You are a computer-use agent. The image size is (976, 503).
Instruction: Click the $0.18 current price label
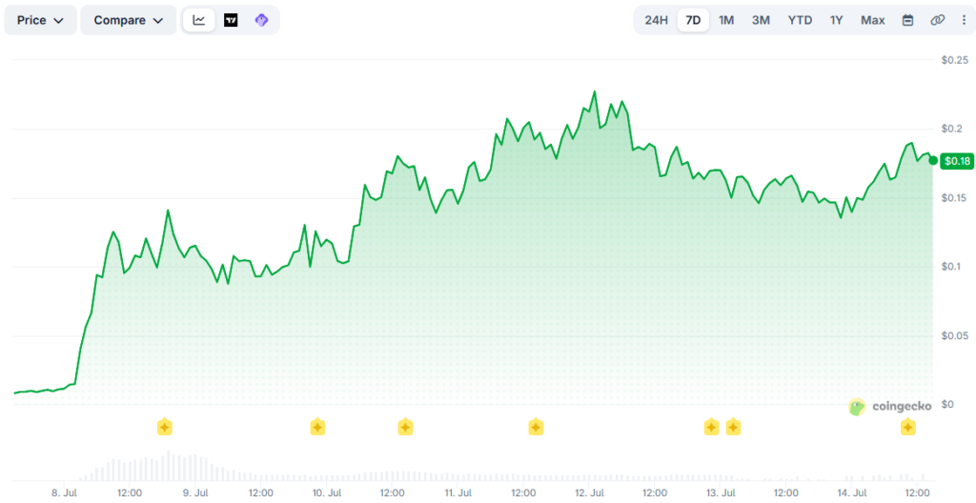tap(957, 161)
